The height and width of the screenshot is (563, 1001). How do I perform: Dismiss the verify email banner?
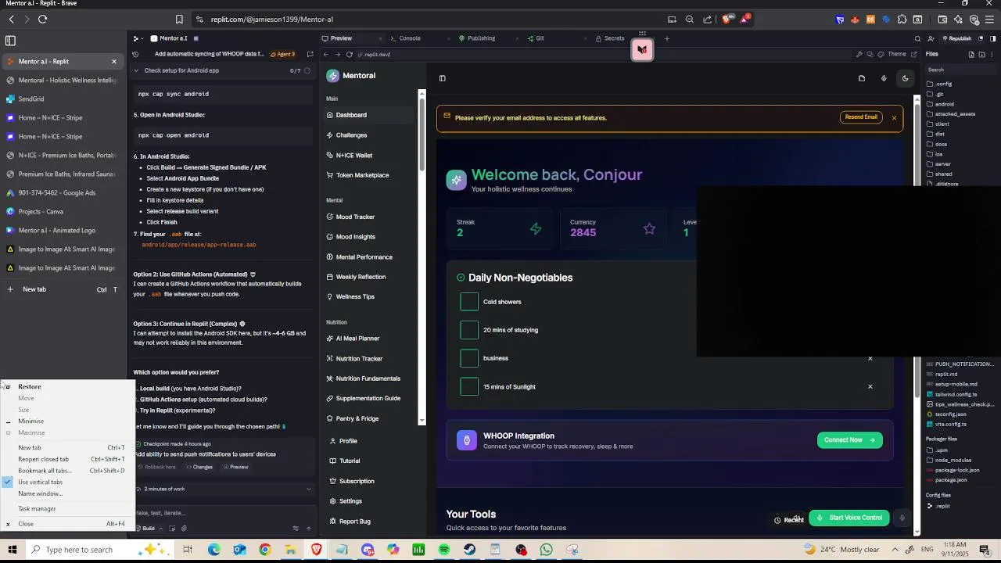coord(894,117)
